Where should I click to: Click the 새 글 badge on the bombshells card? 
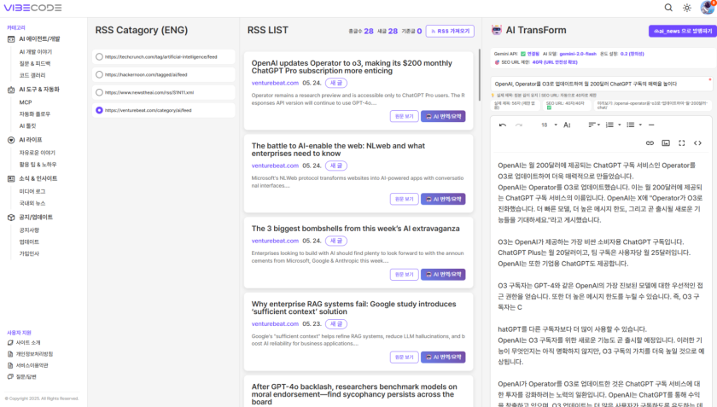(x=336, y=241)
